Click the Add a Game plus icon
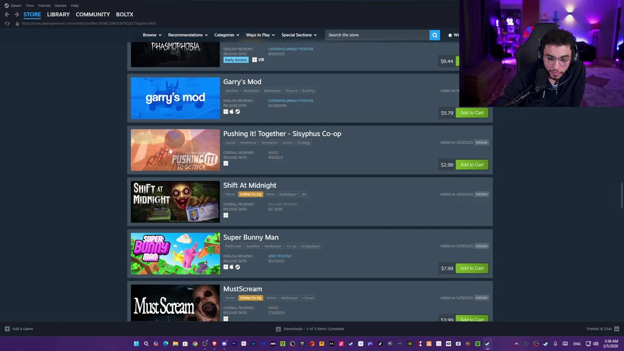Screen dimensions: 624x351 [x=7, y=329]
